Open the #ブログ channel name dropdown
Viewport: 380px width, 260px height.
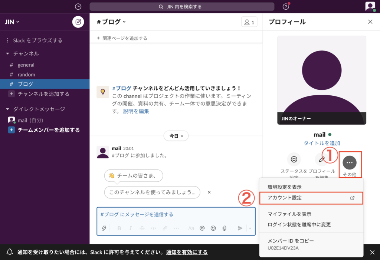click(111, 22)
